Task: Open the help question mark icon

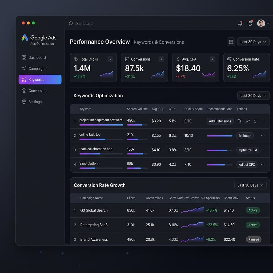Action: pos(250,23)
